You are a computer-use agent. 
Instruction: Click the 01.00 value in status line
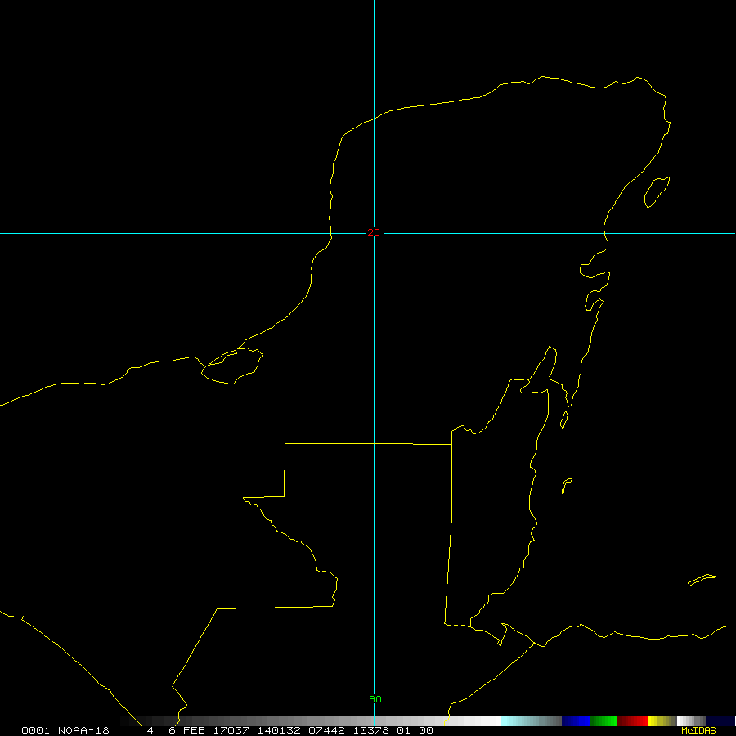(x=415, y=730)
